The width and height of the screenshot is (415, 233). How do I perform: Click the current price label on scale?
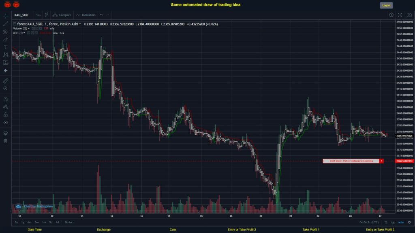[x=404, y=136]
